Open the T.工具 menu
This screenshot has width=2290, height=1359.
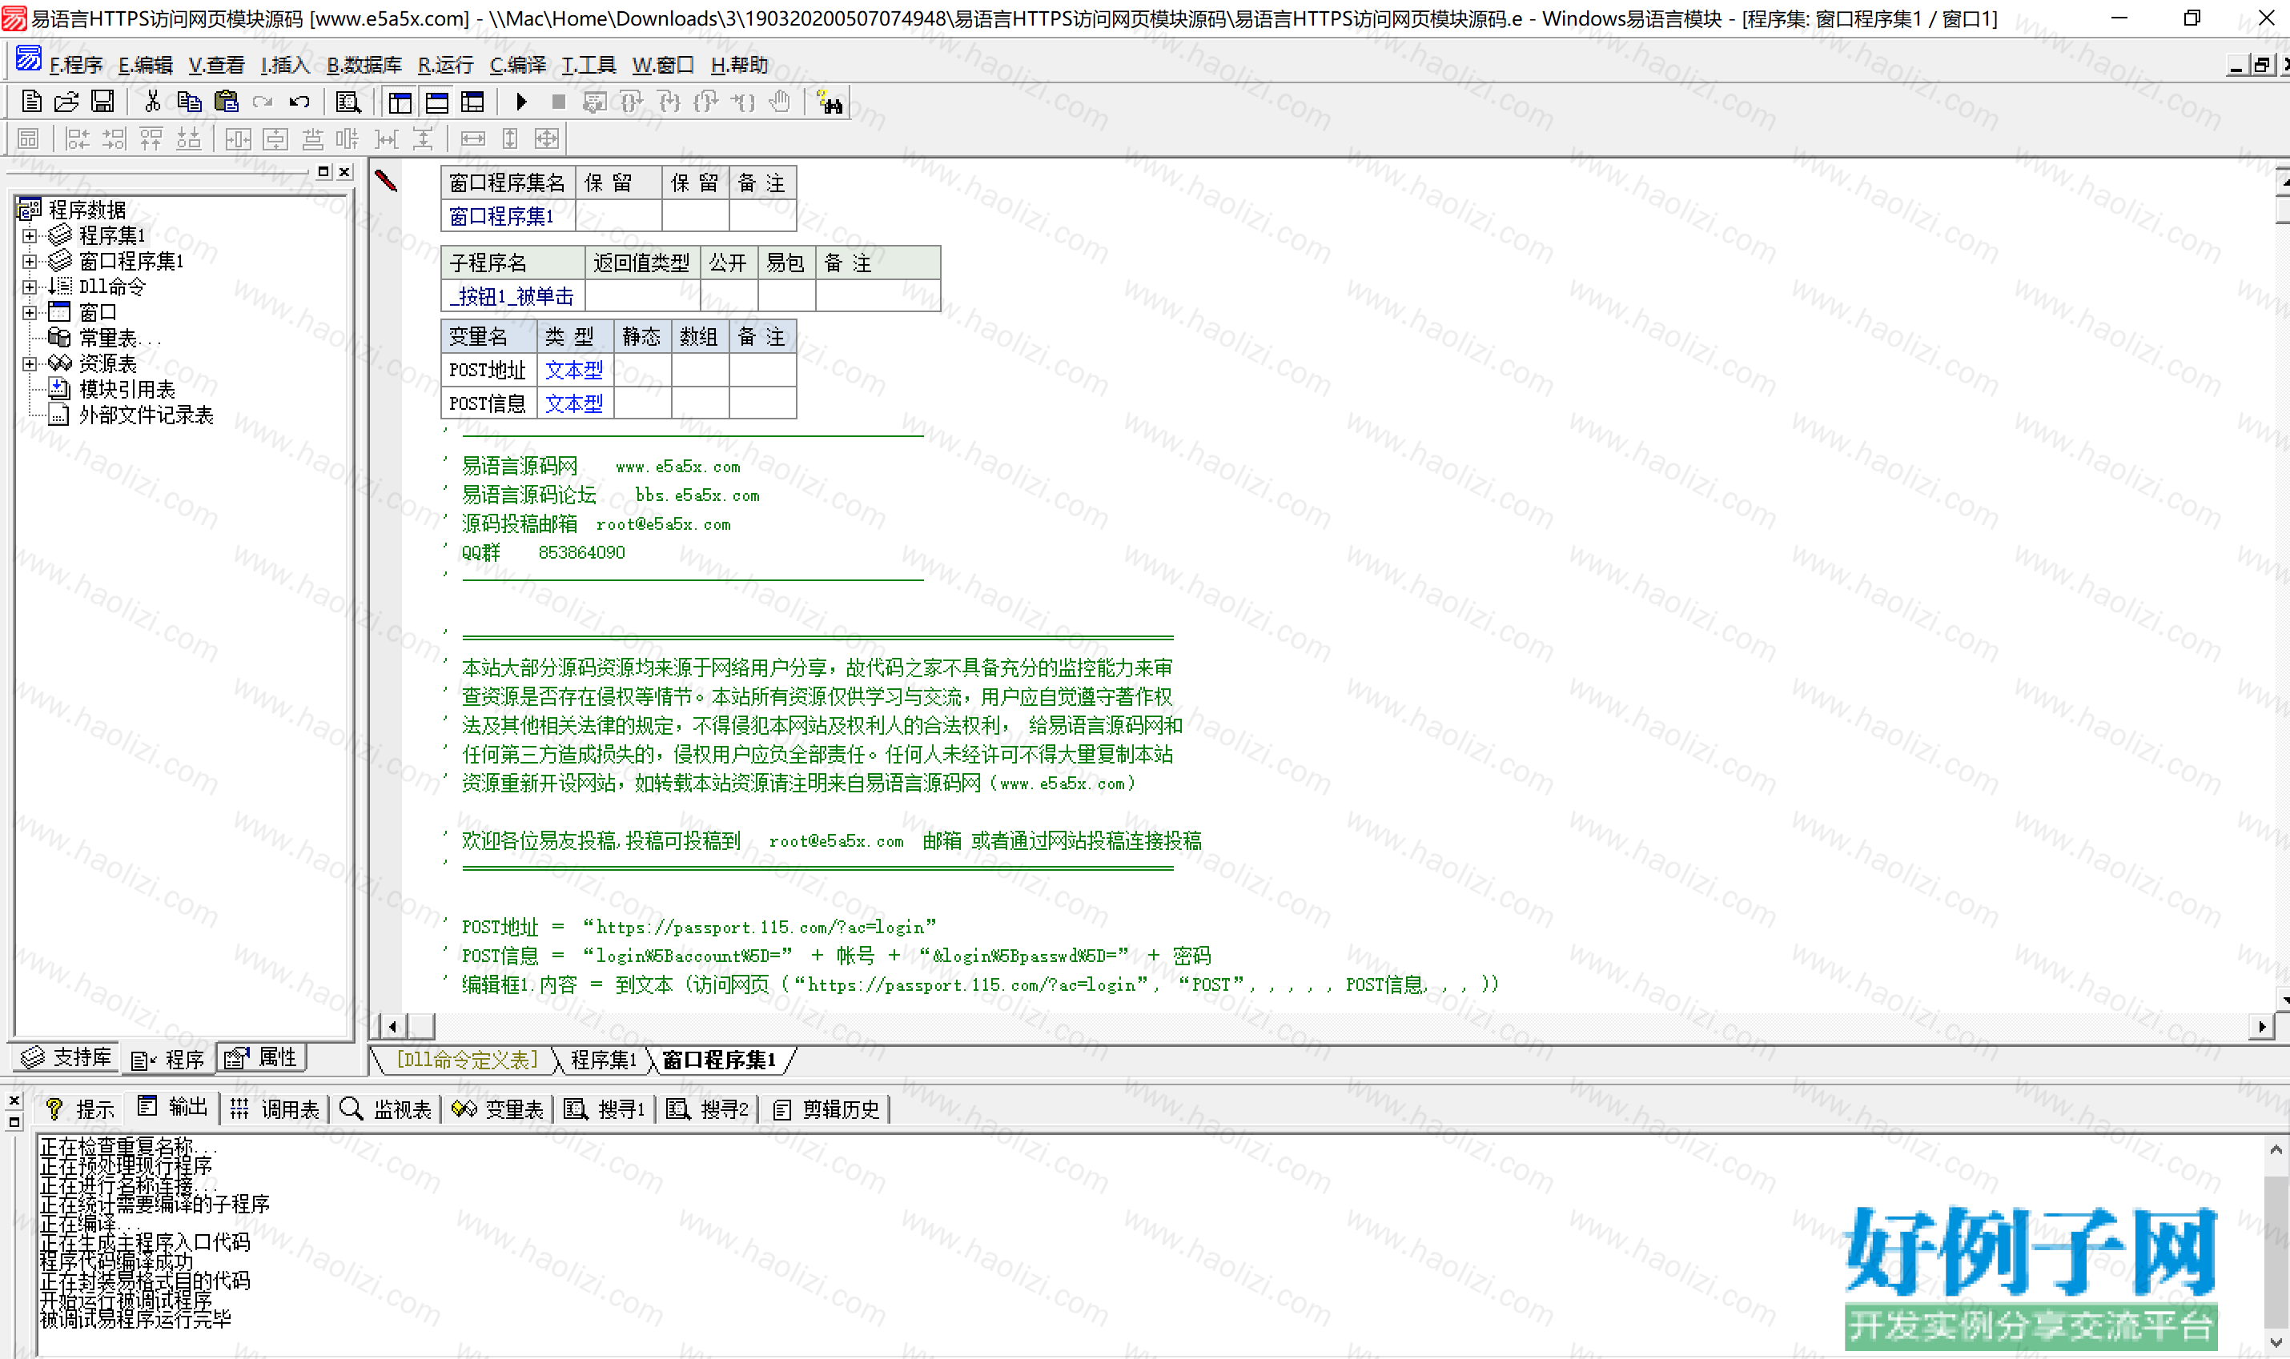tap(589, 65)
